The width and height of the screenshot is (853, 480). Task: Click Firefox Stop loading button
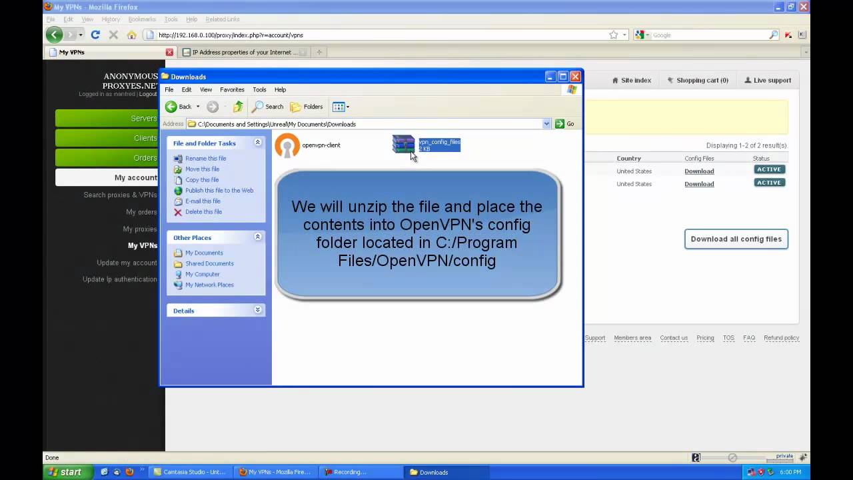[x=113, y=35]
